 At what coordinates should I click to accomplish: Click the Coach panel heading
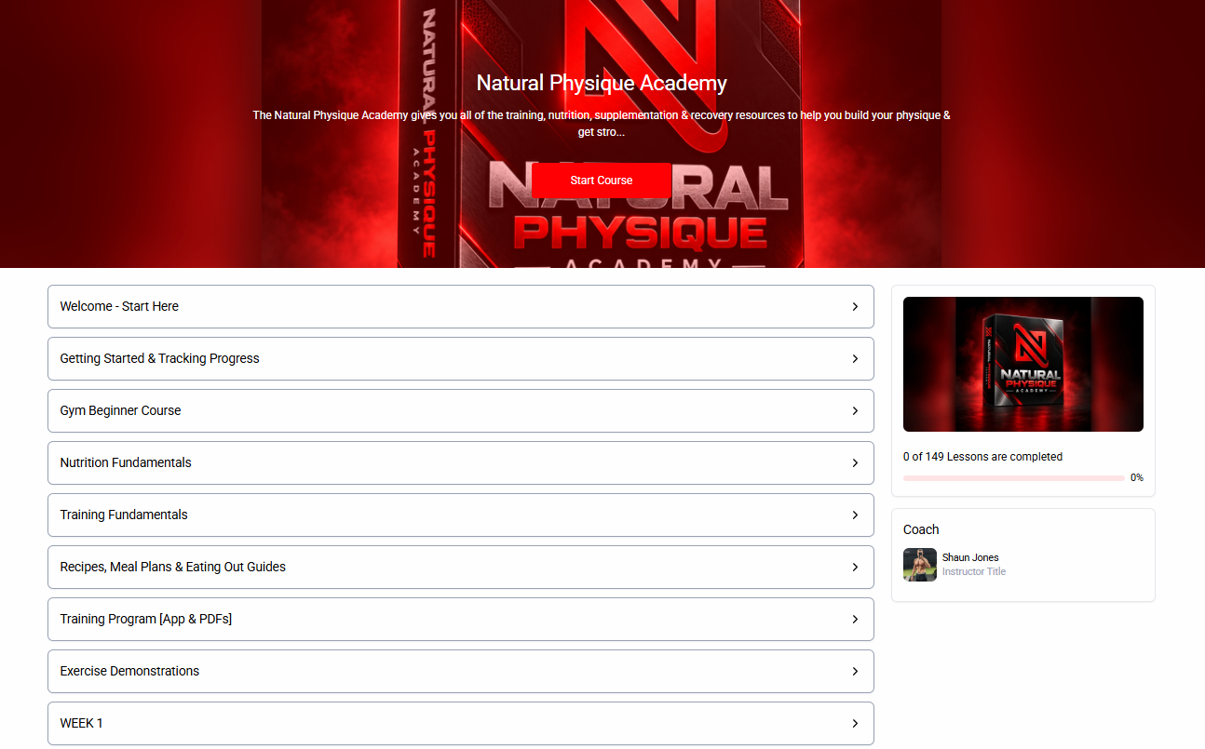921,529
